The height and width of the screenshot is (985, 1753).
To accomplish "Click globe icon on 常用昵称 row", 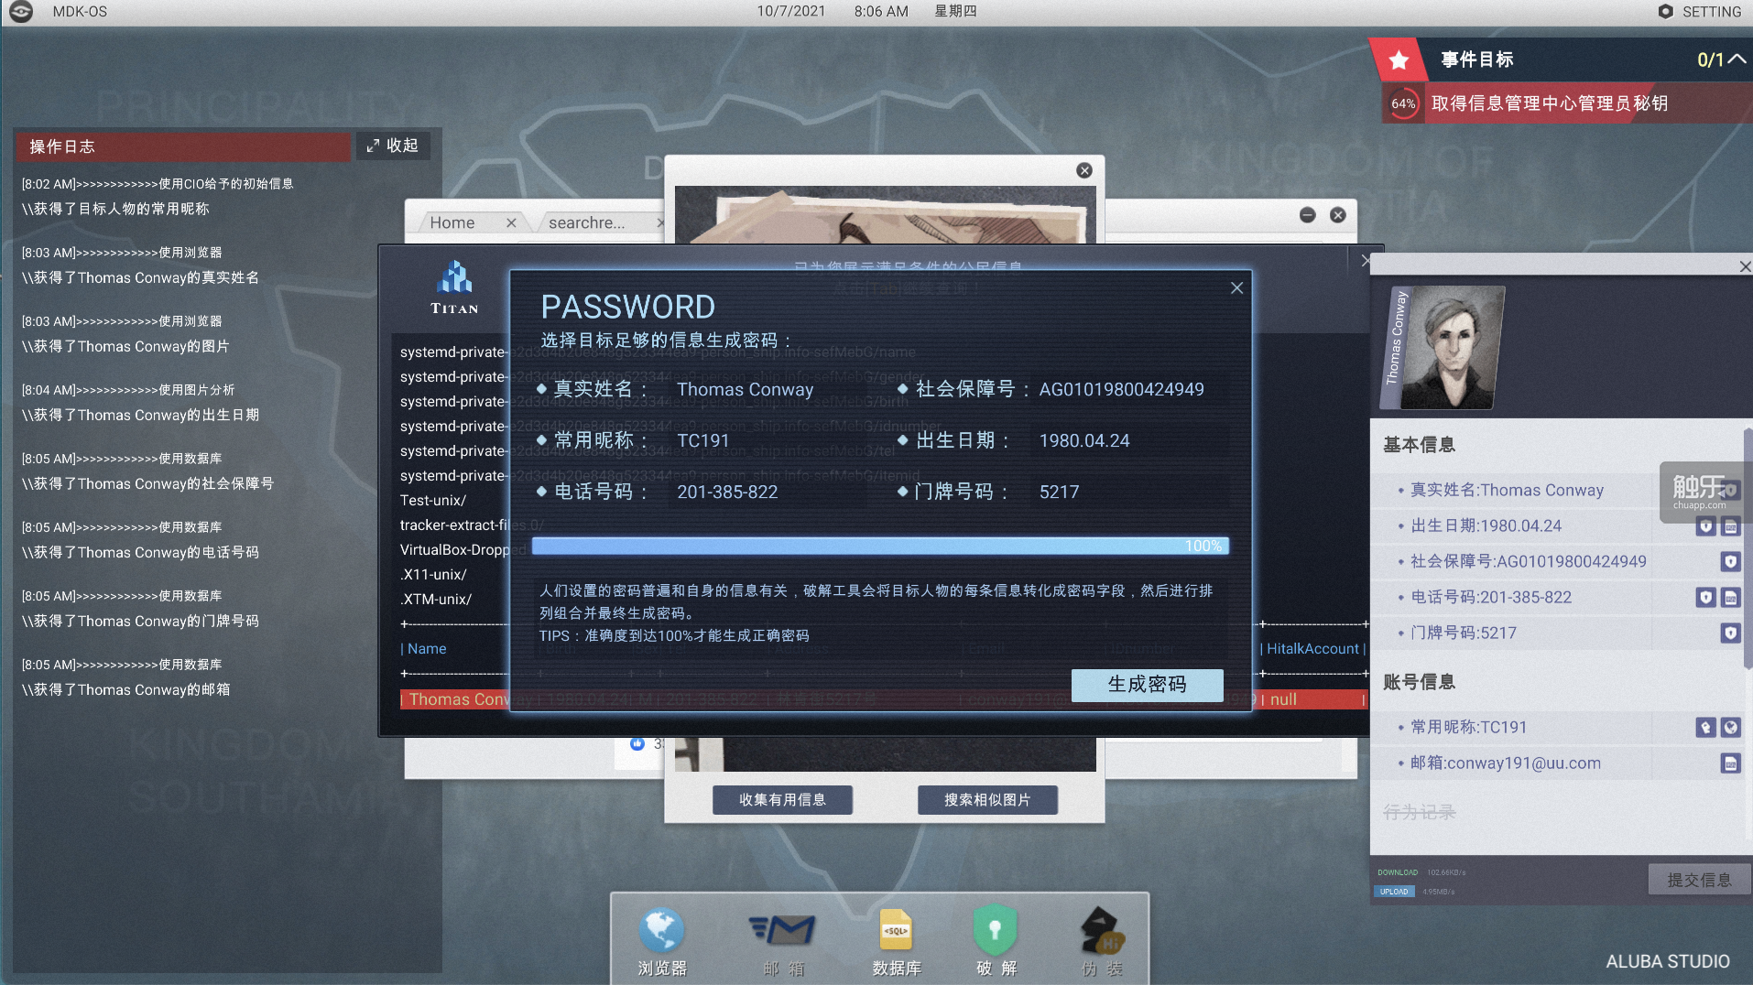I will click(x=1730, y=728).
